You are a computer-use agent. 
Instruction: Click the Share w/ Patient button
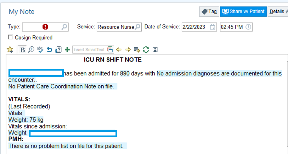click(x=243, y=12)
